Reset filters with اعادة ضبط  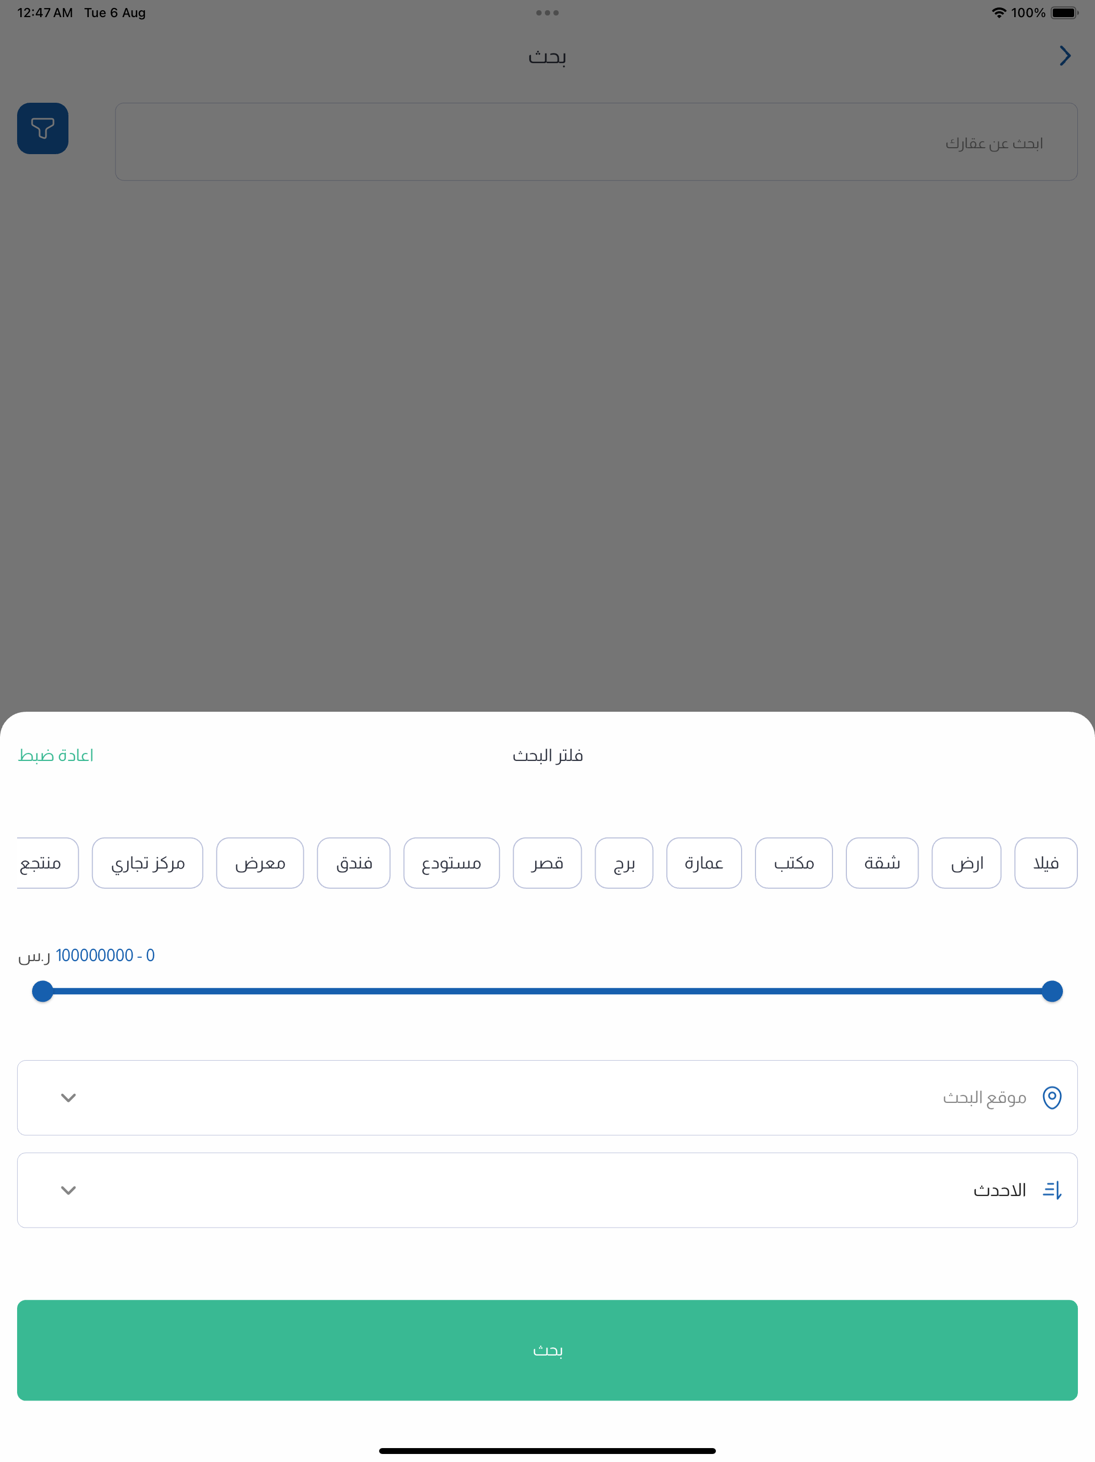click(56, 756)
